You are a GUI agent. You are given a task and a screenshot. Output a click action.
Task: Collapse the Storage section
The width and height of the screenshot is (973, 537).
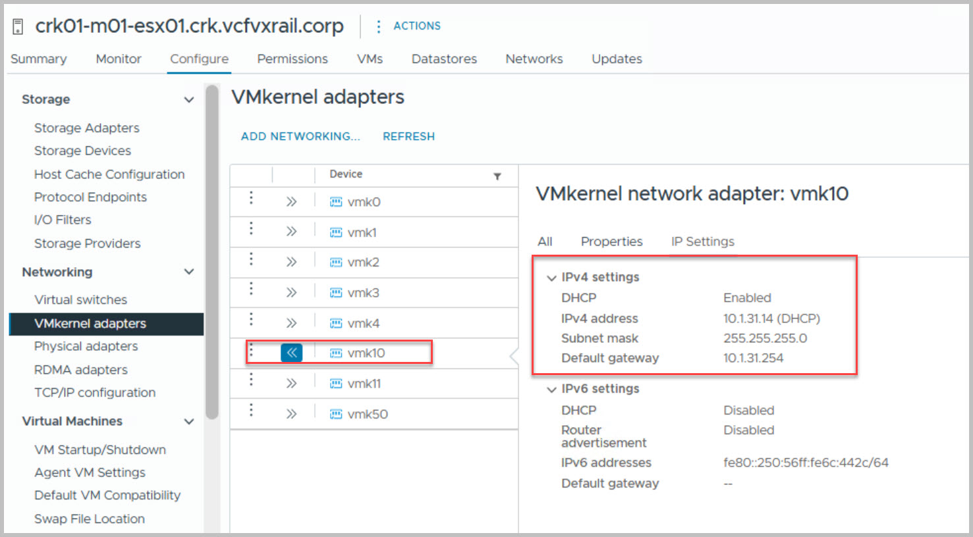coord(189,99)
